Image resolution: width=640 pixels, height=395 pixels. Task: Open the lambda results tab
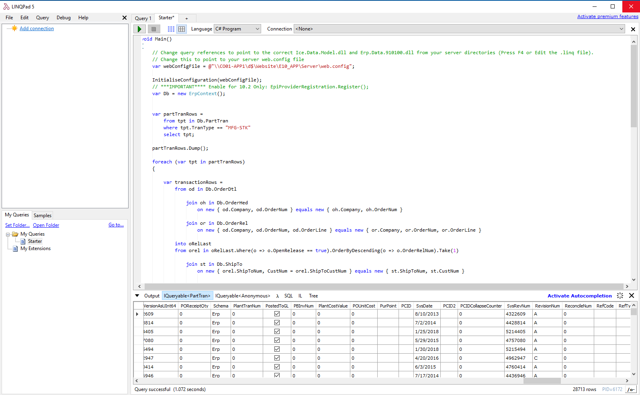coord(277,296)
